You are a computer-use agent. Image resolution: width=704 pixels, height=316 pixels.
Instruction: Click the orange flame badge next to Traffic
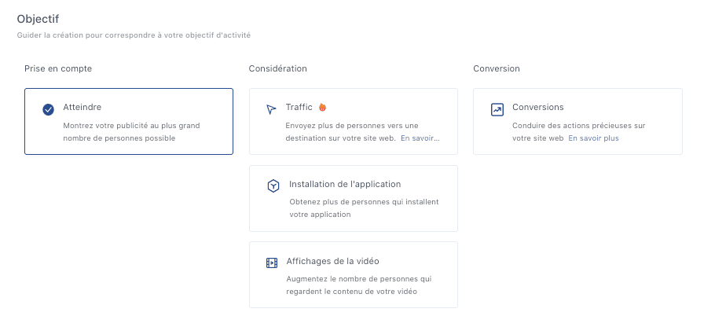coord(322,107)
